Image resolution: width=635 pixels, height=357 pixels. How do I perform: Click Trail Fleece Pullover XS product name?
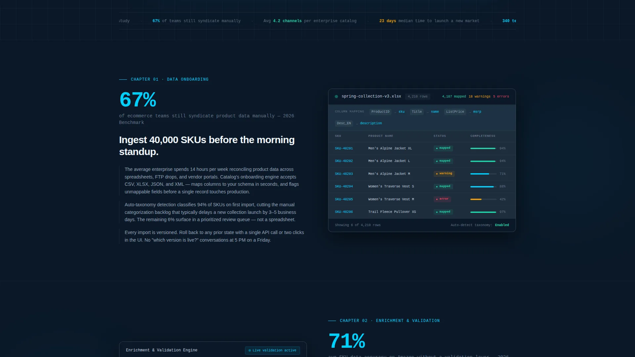392,212
